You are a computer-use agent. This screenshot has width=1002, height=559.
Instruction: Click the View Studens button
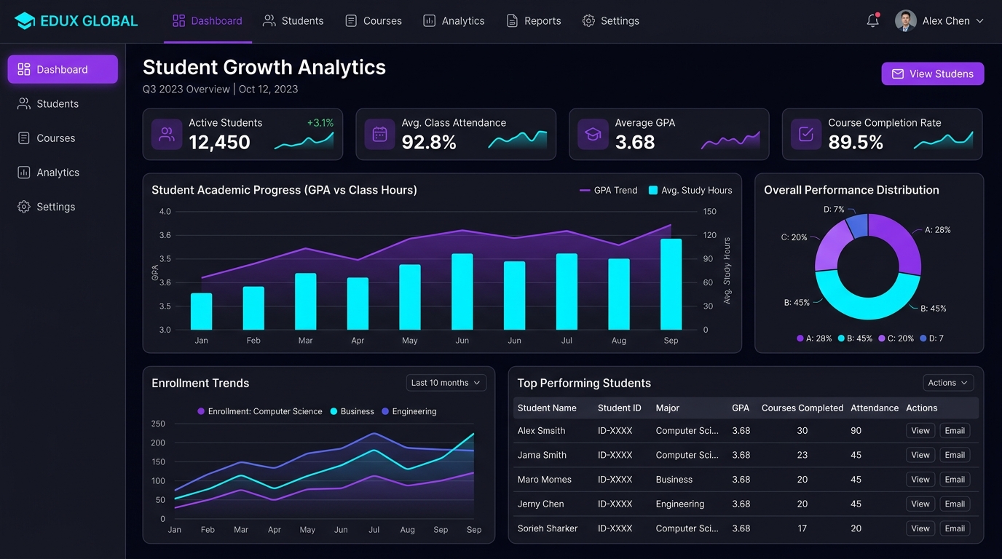pos(933,74)
